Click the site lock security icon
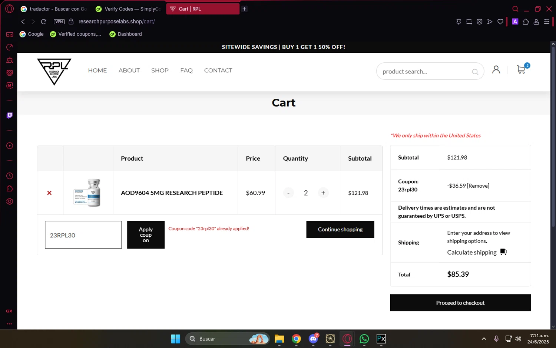 (x=71, y=22)
